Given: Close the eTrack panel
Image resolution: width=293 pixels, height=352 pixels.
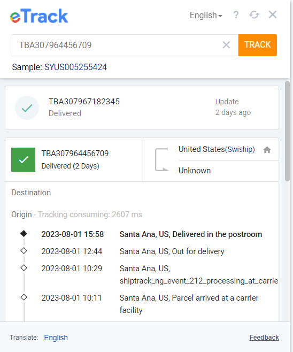Looking at the screenshot, I should (273, 15).
